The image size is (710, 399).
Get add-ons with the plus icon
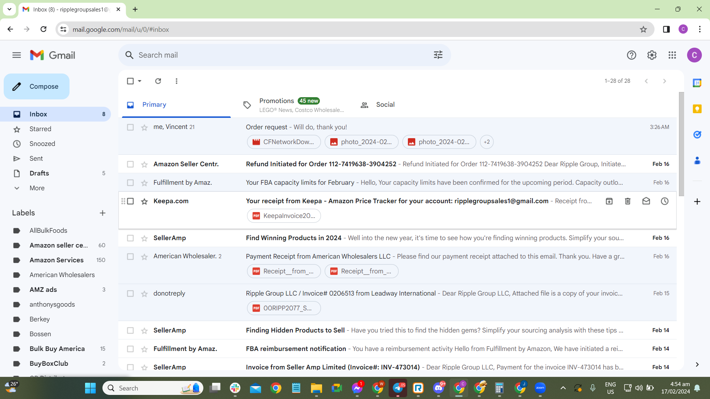point(697,201)
